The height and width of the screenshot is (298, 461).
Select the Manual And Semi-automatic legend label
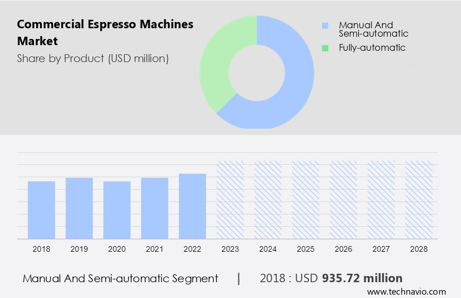tap(373, 29)
